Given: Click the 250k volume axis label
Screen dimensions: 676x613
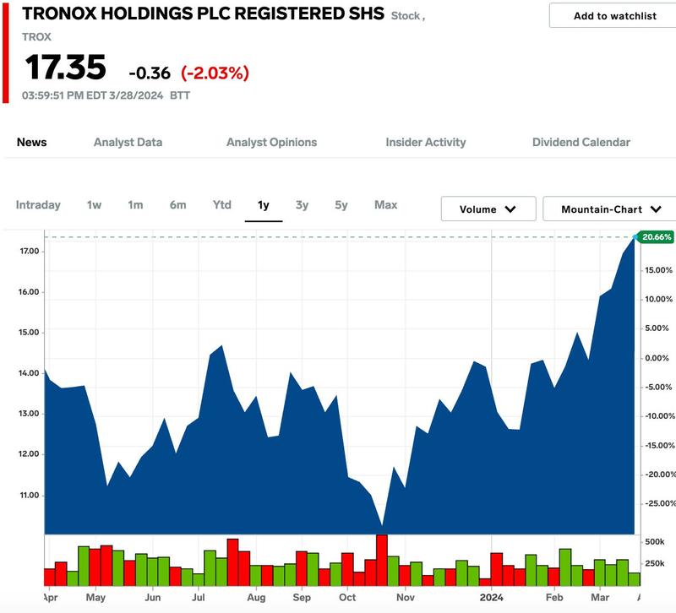Looking at the screenshot, I should (x=655, y=563).
